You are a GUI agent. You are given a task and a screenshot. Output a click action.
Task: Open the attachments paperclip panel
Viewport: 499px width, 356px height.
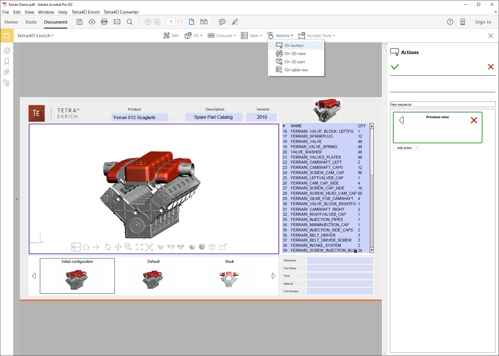tap(7, 72)
